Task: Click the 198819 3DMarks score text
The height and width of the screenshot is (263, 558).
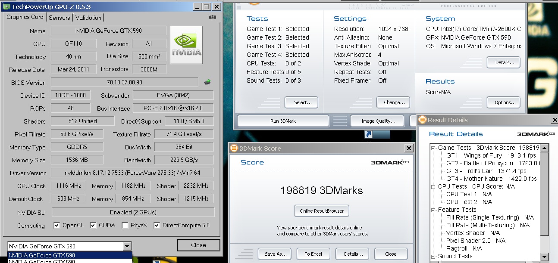Action: pos(322,190)
